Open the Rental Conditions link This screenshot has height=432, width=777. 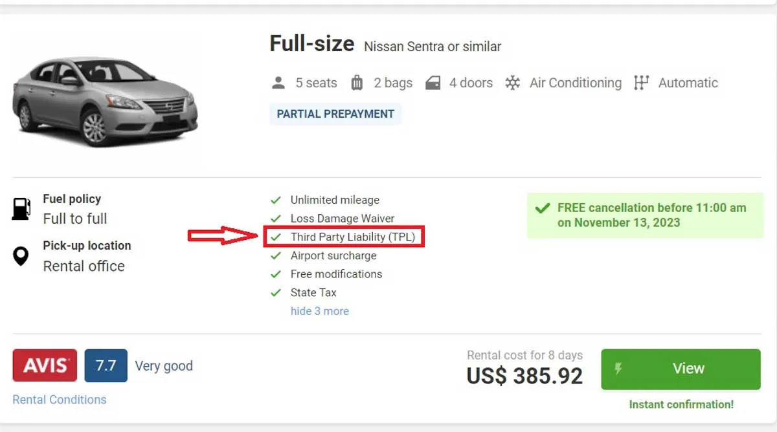[60, 400]
